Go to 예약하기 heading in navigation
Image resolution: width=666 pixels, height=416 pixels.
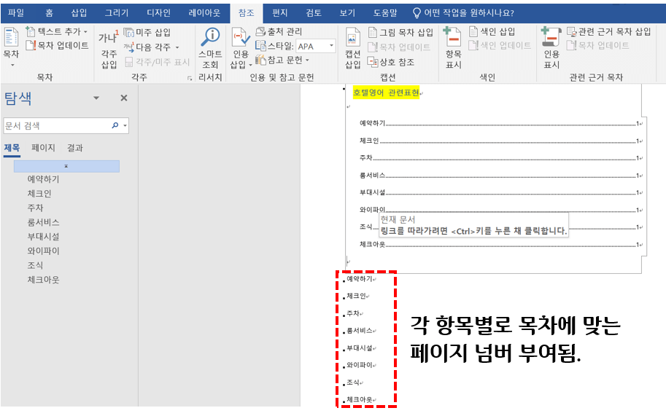click(x=43, y=179)
